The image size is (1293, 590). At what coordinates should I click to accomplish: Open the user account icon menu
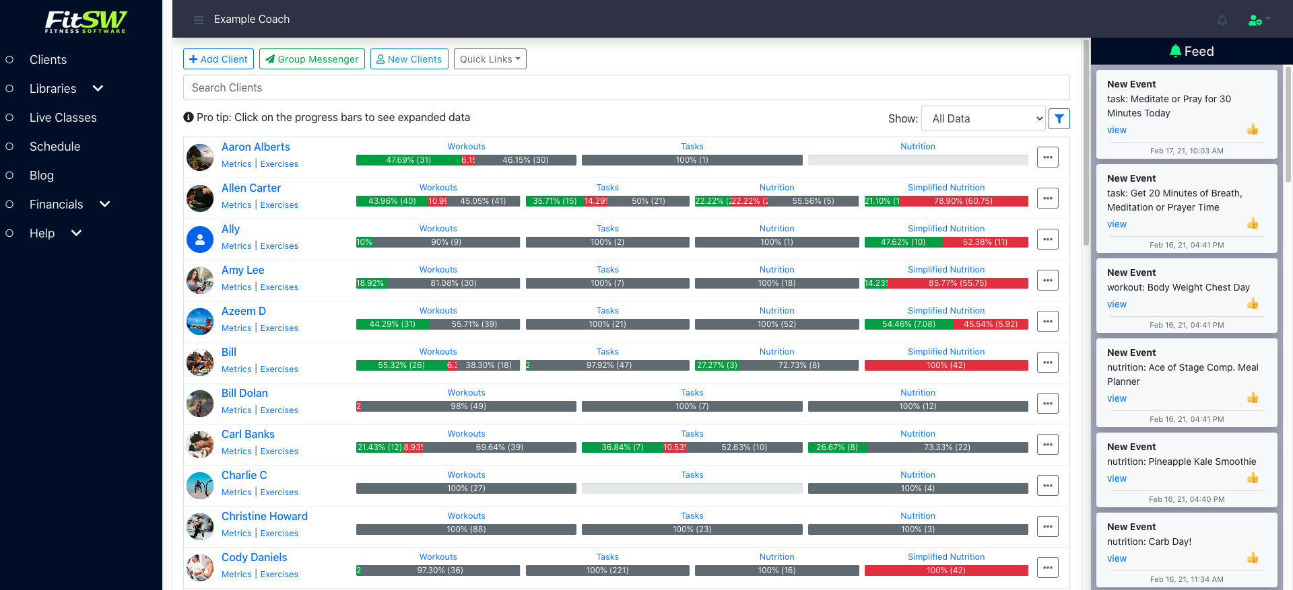pos(1258,20)
